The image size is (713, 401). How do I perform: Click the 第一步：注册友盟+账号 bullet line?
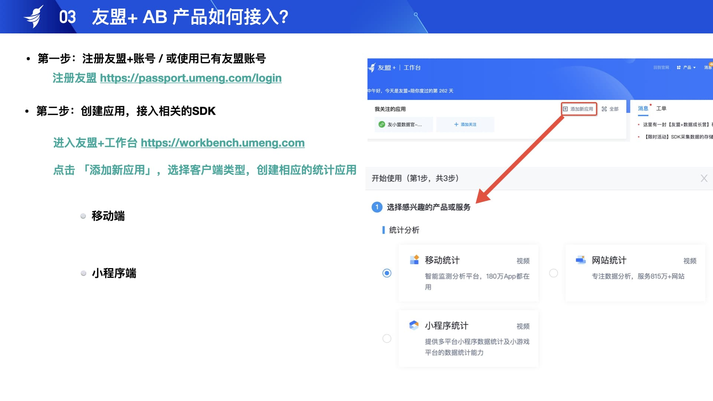pos(152,59)
